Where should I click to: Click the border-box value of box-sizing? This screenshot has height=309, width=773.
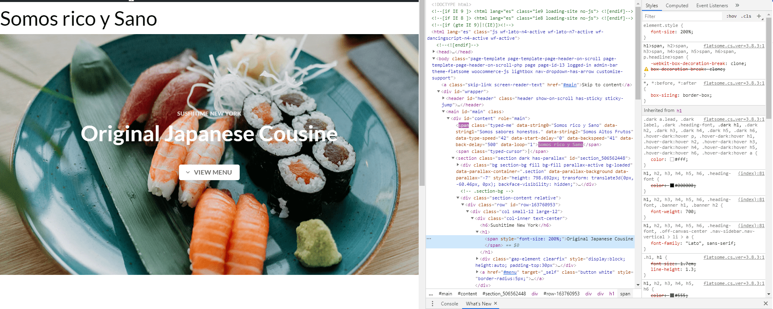point(697,95)
